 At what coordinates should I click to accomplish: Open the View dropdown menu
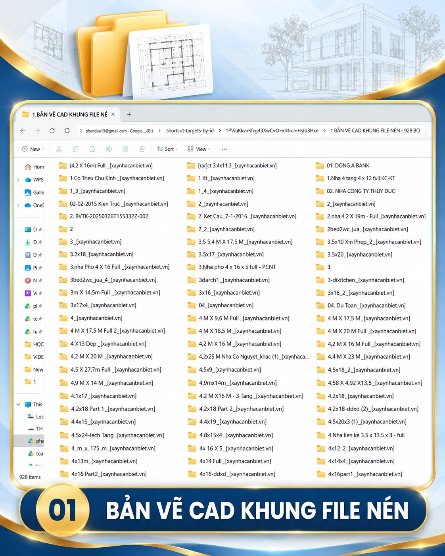pyautogui.click(x=199, y=149)
